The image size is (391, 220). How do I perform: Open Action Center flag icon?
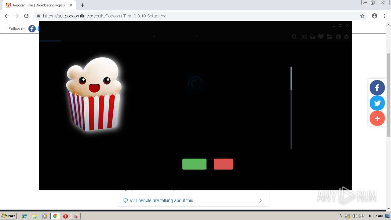click(362, 216)
